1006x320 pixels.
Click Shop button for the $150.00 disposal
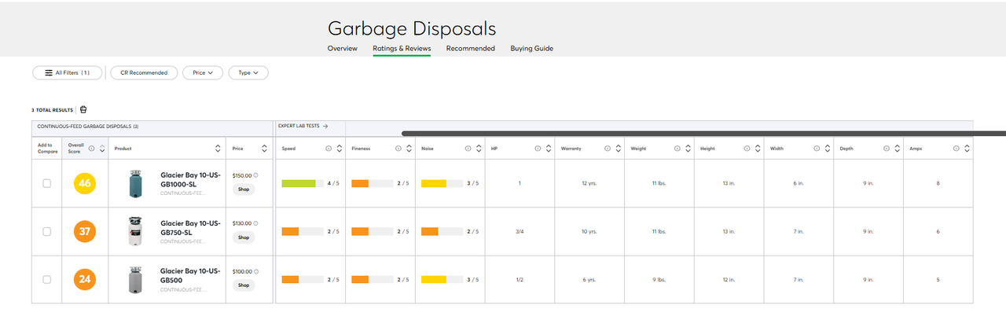coord(244,189)
